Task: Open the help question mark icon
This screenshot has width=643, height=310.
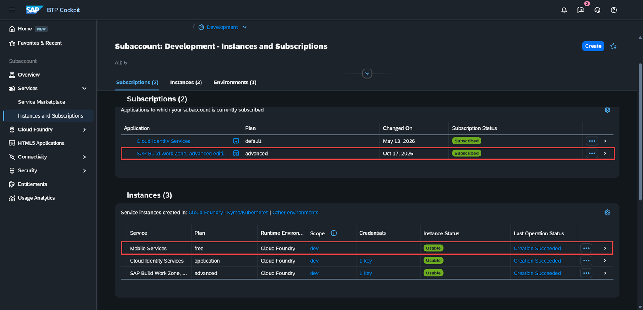Action: click(x=614, y=10)
